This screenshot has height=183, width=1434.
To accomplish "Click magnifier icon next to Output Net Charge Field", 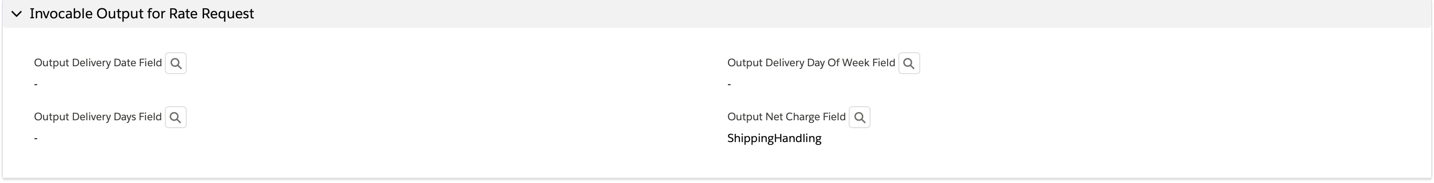I will pyautogui.click(x=859, y=117).
